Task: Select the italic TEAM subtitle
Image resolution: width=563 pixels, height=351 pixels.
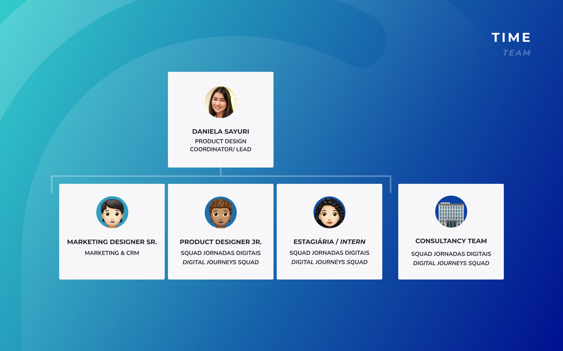Action: pyautogui.click(x=517, y=53)
